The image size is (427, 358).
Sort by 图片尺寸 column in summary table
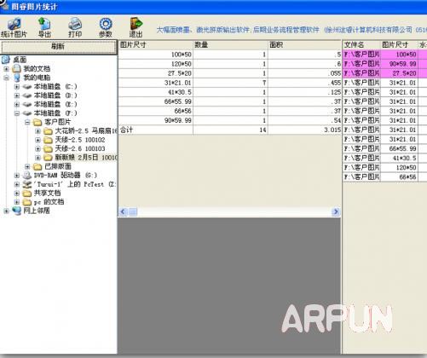tap(156, 45)
